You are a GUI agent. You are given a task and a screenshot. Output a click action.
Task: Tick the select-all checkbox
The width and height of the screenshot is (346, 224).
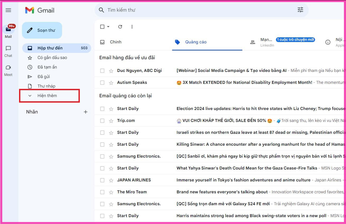coord(102,27)
